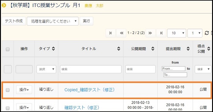Sort by 公開期間 column

[153, 49]
